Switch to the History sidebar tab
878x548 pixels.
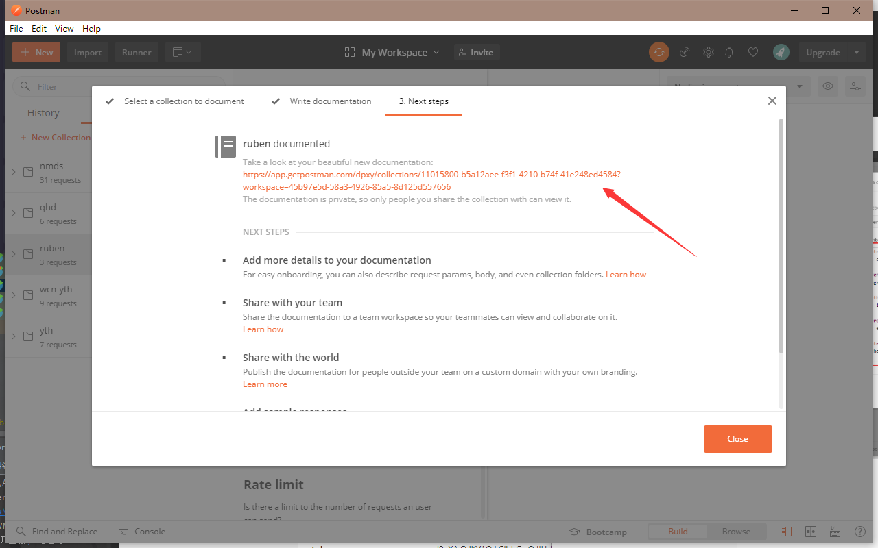[43, 113]
